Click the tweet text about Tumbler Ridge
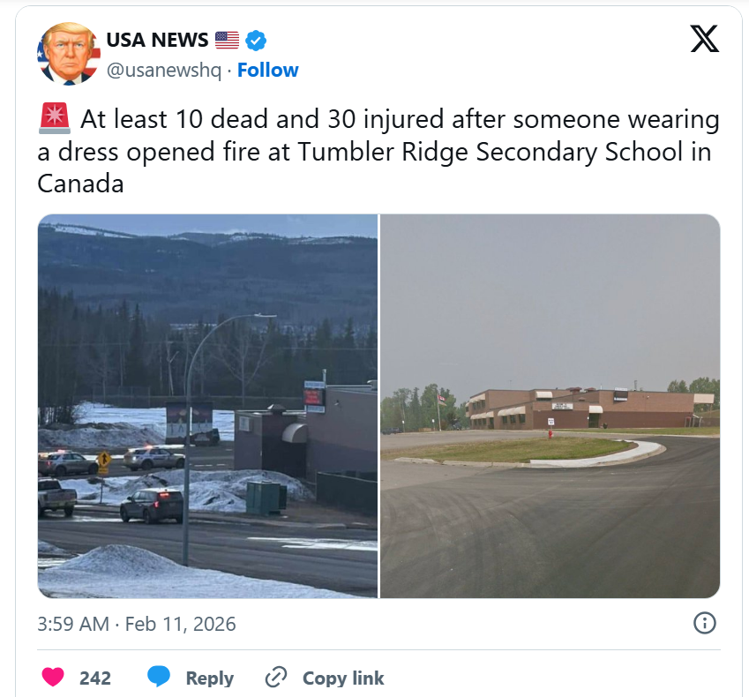749x697 pixels. tap(378, 151)
